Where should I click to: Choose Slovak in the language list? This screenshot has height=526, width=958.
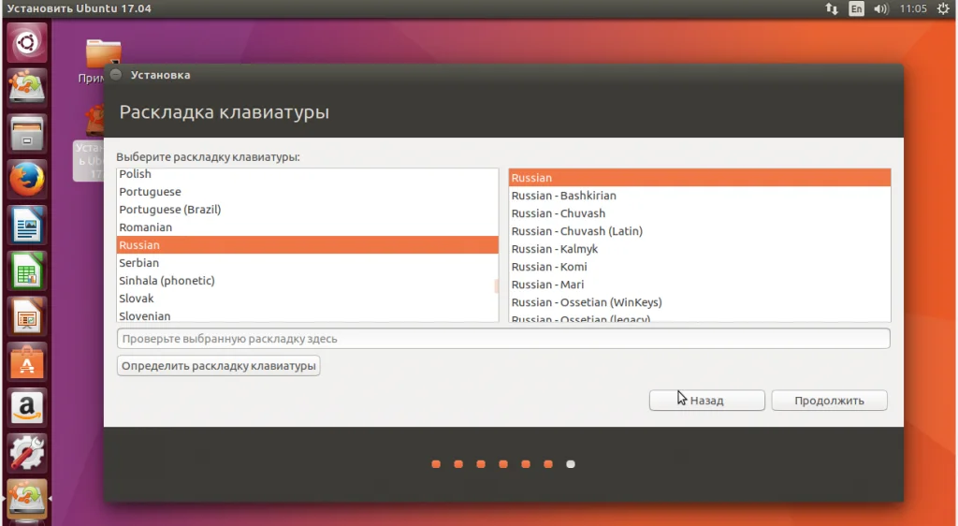click(x=307, y=299)
